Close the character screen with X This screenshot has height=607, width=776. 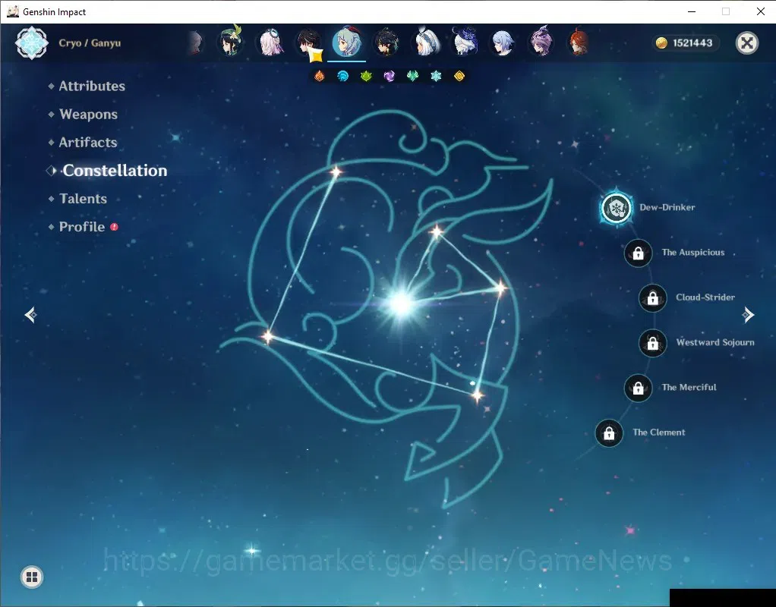click(747, 43)
